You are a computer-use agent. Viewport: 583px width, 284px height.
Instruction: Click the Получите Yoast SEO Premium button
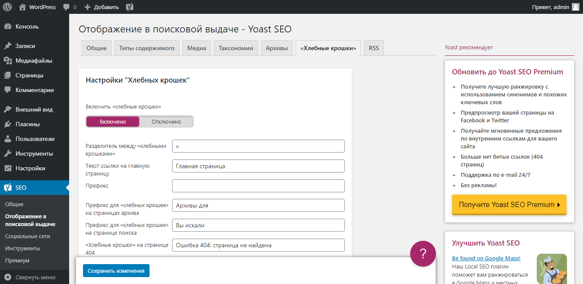pos(509,204)
